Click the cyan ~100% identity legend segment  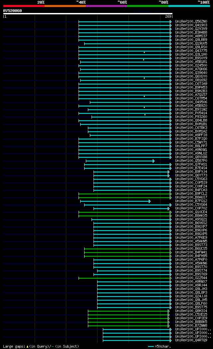coord(189,6)
